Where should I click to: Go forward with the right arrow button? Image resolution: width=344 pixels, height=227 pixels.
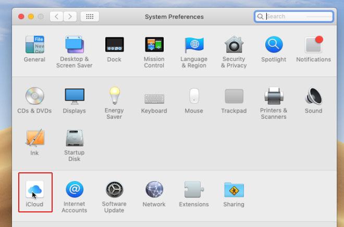(x=70, y=17)
